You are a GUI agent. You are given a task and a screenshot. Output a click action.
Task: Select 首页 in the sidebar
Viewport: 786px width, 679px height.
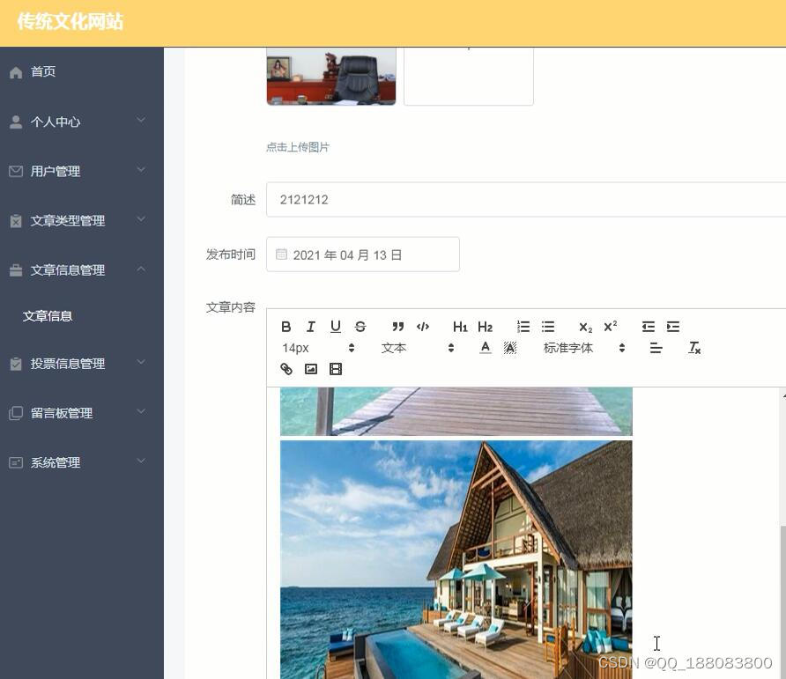click(41, 71)
